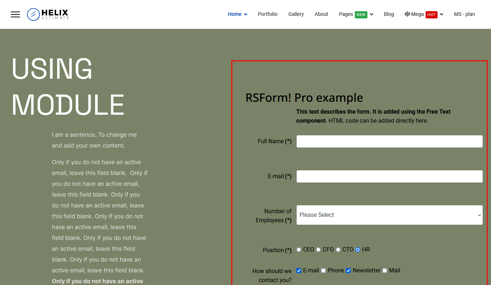Open the Portfolio menu item

click(x=268, y=14)
